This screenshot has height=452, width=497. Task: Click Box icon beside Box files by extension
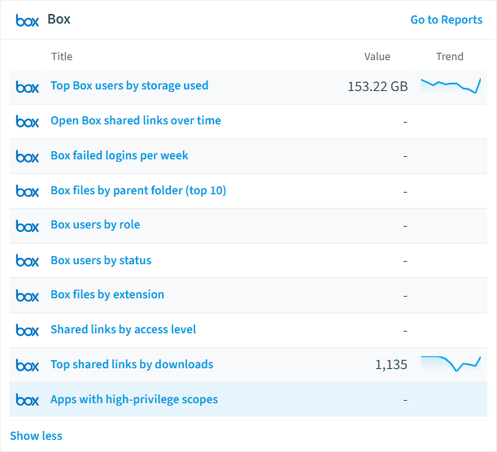pyautogui.click(x=28, y=296)
